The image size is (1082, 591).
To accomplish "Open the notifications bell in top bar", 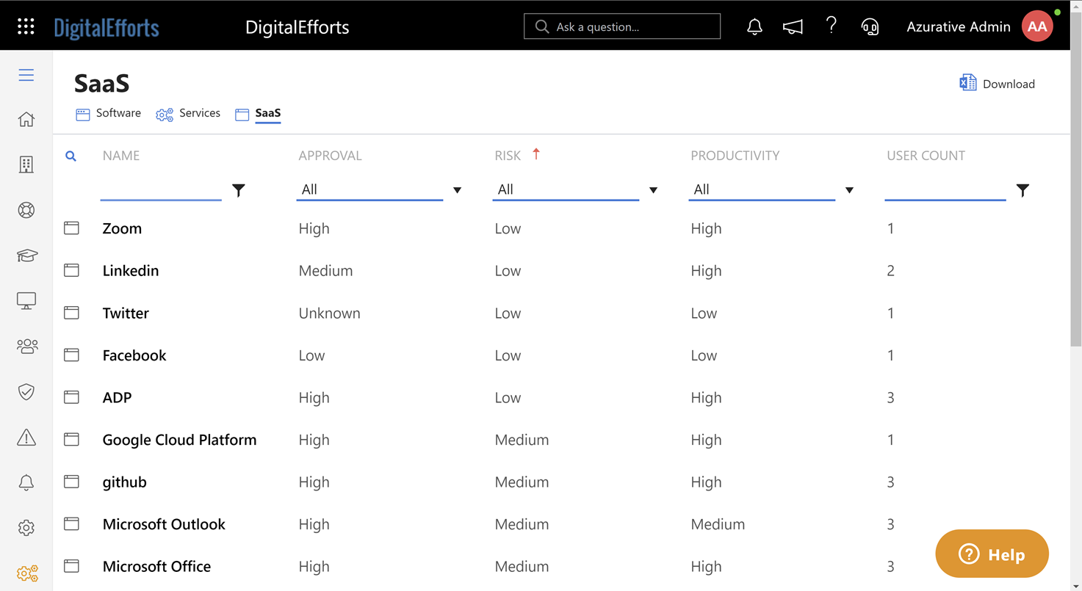I will [x=754, y=27].
